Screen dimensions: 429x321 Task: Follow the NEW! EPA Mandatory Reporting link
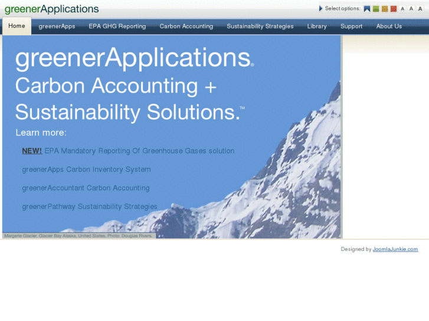pyautogui.click(x=128, y=151)
